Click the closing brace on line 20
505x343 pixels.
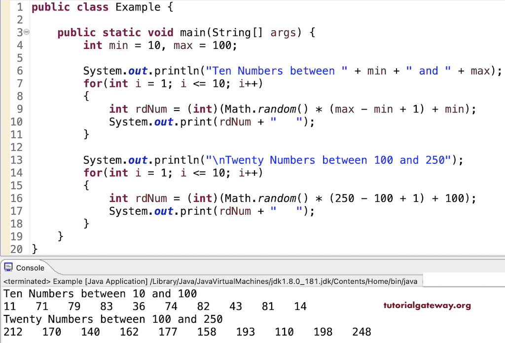click(x=35, y=249)
